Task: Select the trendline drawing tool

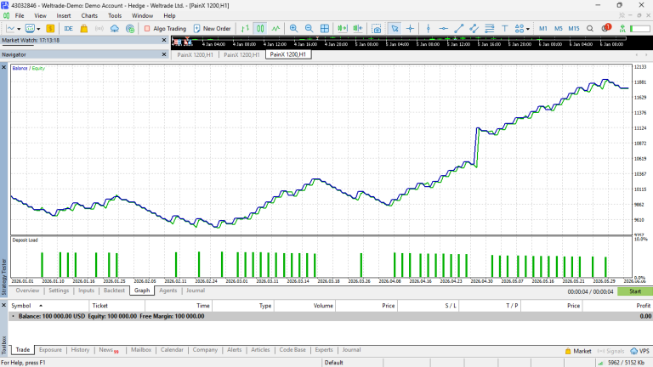Action: (x=459, y=29)
